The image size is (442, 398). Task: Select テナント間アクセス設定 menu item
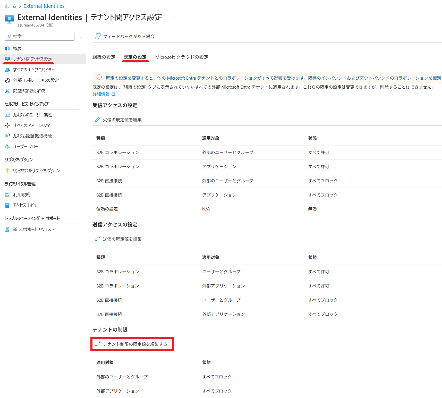[x=43, y=59]
